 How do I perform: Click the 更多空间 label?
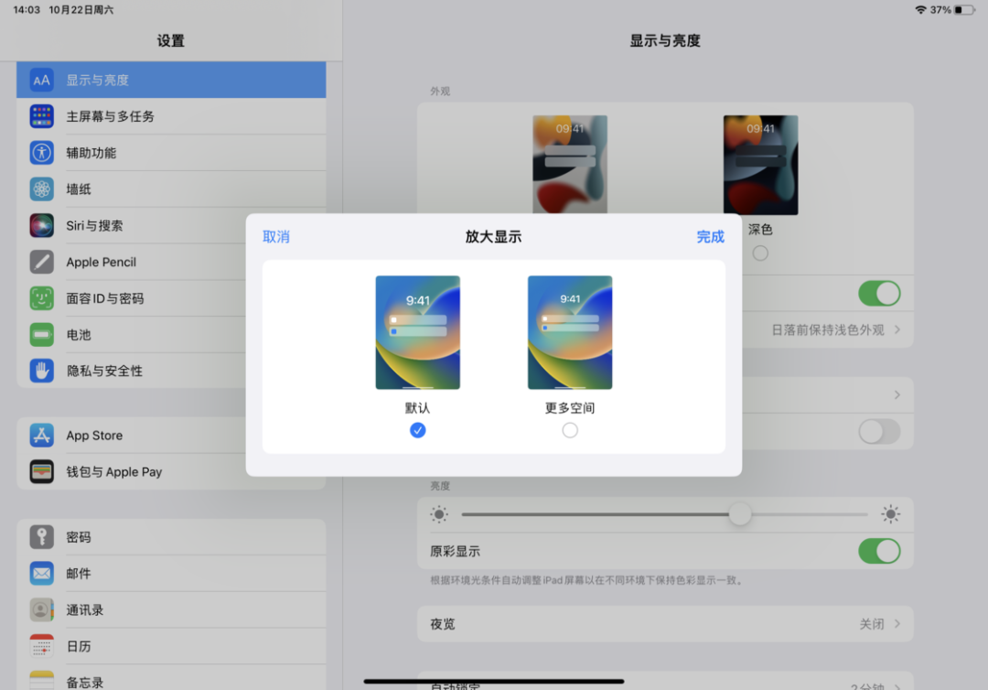click(570, 408)
